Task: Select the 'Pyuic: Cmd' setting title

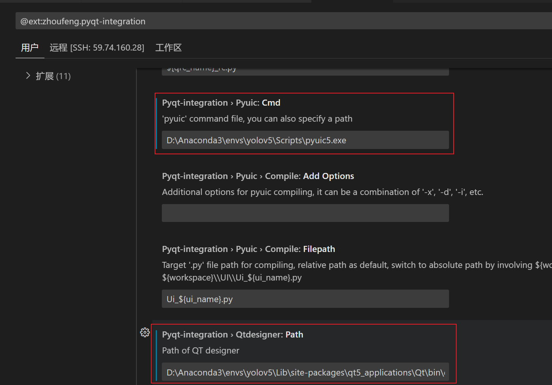Action: tap(221, 103)
